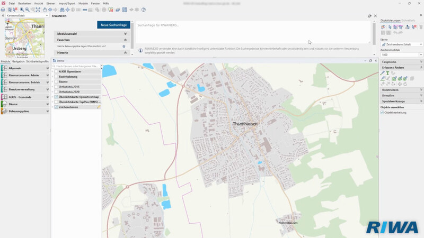Uncheck the Übersichtskarte Openstreetmap layer

pos(56,97)
